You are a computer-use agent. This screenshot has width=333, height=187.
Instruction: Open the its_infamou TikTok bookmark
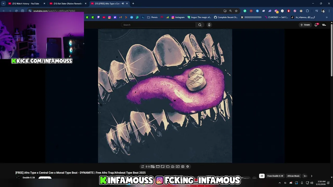[303, 17]
